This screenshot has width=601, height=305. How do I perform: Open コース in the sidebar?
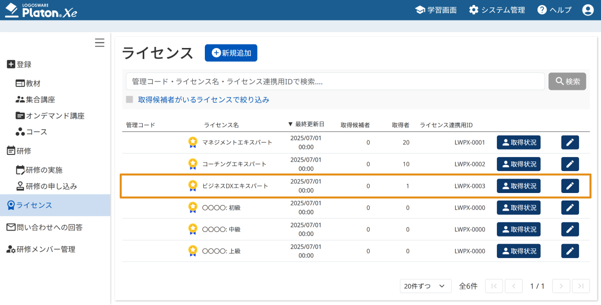point(31,132)
